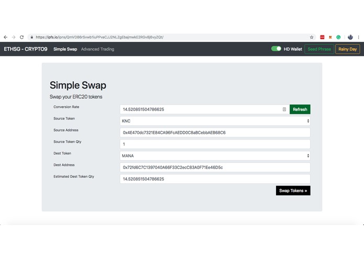The height and width of the screenshot is (258, 364).
Task: Click the Source Address label
Action: tap(66, 130)
